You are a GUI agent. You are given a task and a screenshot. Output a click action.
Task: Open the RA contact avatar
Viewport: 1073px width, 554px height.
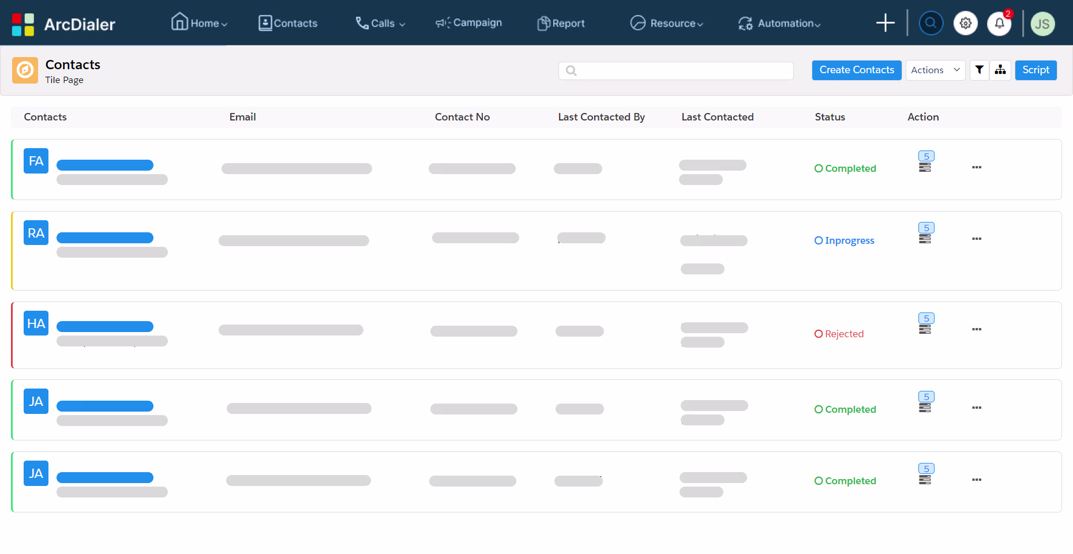pos(36,233)
